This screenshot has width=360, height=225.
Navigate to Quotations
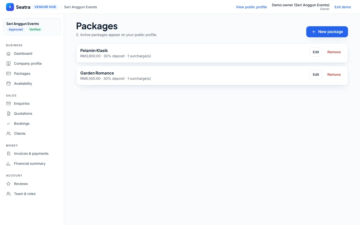point(32,113)
